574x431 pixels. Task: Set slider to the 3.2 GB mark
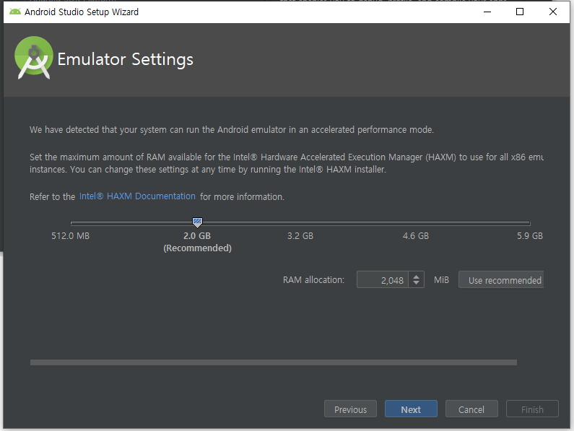tap(300, 223)
